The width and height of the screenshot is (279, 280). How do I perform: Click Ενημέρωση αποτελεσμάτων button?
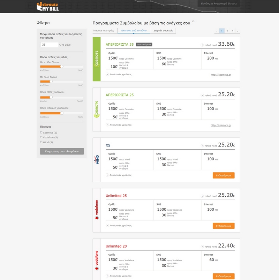pos(62,151)
